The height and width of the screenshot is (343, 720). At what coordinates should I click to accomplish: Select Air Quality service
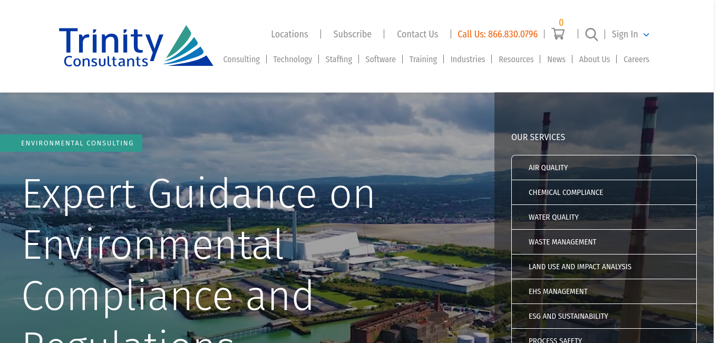[604, 168]
